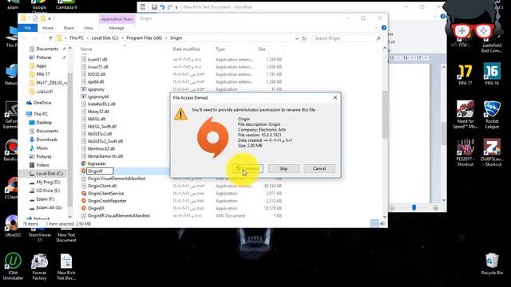Open the PES2017 shortcut on desktop
Viewport: 511px width, 287px height.
pyautogui.click(x=465, y=152)
